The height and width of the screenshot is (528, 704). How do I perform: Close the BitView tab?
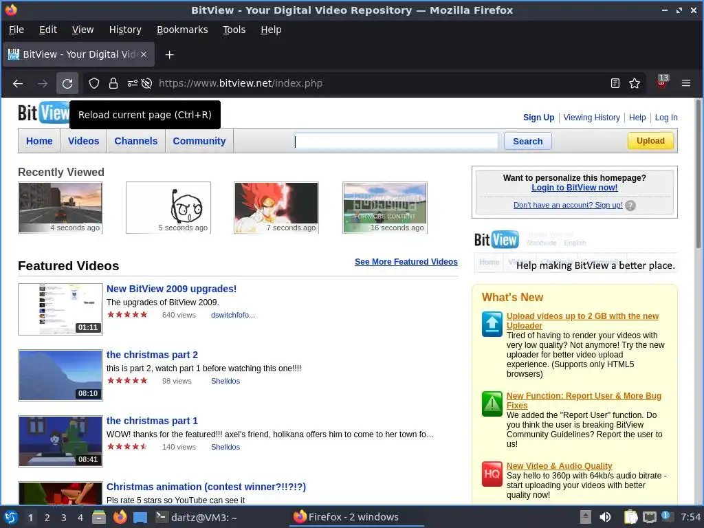(x=144, y=54)
